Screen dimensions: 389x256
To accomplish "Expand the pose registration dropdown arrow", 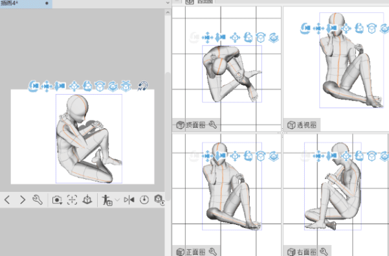I will (x=117, y=200).
